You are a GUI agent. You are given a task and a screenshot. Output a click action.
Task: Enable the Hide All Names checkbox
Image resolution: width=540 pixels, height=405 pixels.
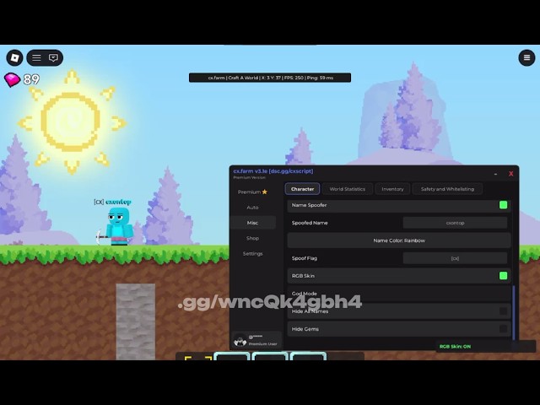503,311
